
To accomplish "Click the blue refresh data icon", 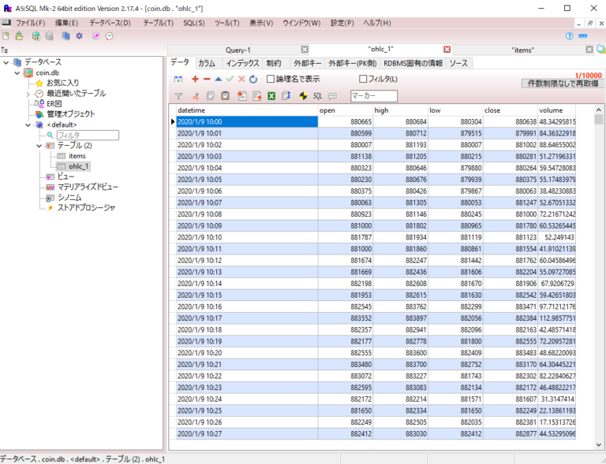I will point(253,79).
